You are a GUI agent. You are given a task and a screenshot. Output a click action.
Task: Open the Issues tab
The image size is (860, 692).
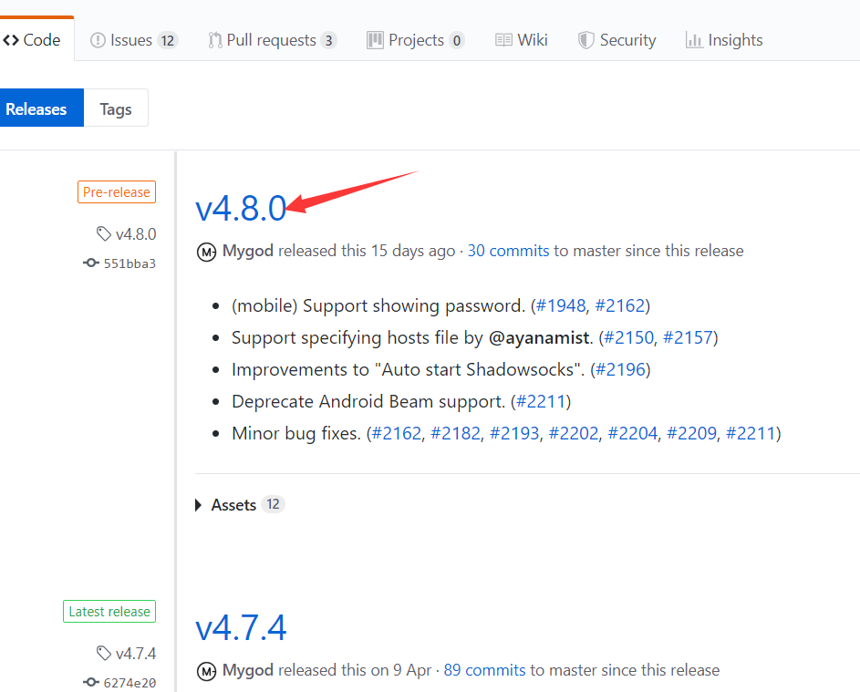click(133, 40)
